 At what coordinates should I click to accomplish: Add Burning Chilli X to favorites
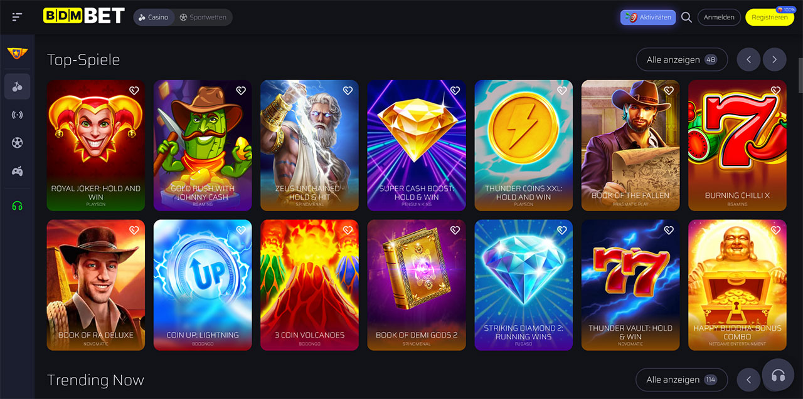775,91
